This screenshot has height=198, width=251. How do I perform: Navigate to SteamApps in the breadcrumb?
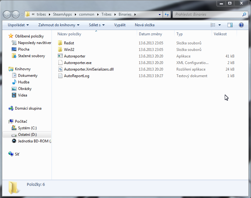tap(62, 14)
